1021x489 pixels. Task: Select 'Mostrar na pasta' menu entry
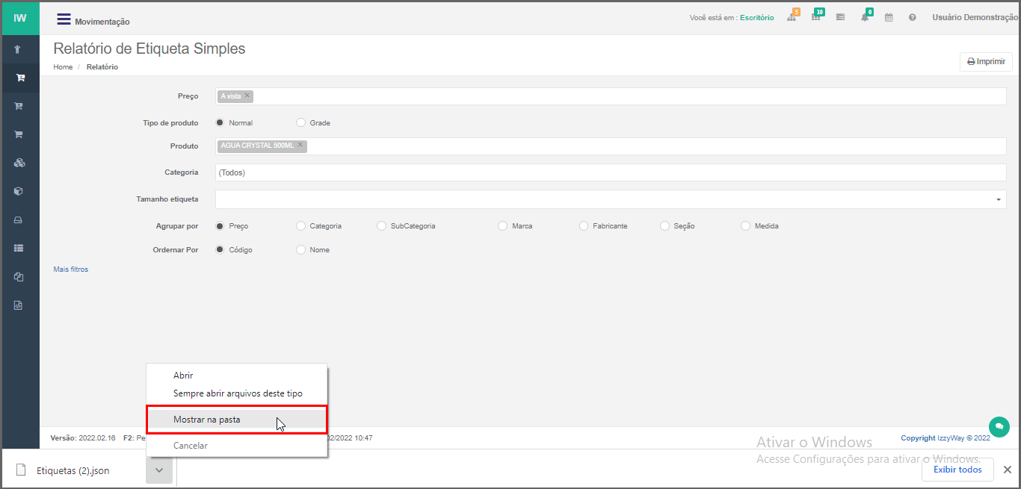coord(236,420)
